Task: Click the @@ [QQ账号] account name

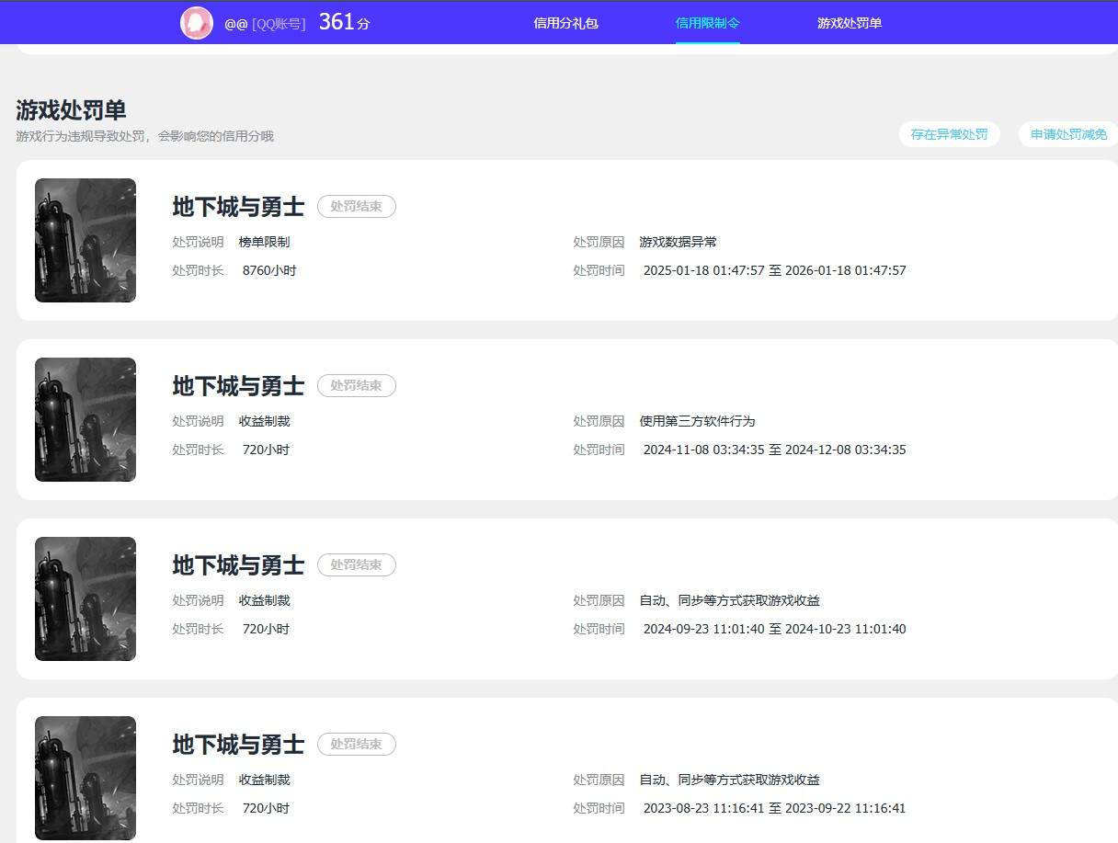Action: pos(265,24)
